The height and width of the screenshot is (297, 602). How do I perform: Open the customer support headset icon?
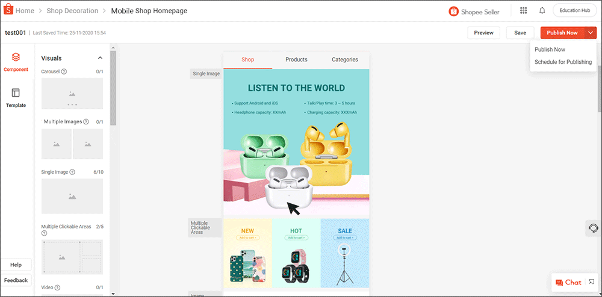pos(593,228)
